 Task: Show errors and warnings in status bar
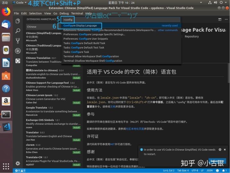20,170
